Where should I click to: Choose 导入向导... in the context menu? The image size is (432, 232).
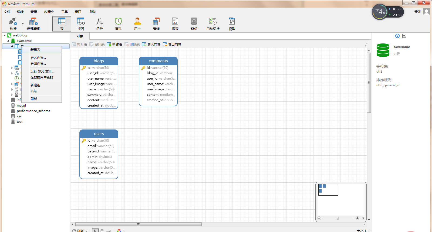point(42,58)
